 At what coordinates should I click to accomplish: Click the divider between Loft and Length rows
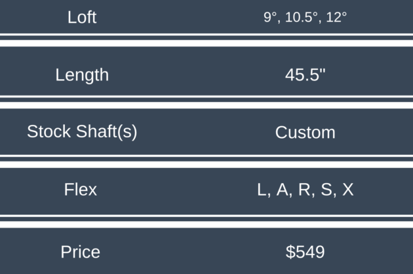coord(206,40)
